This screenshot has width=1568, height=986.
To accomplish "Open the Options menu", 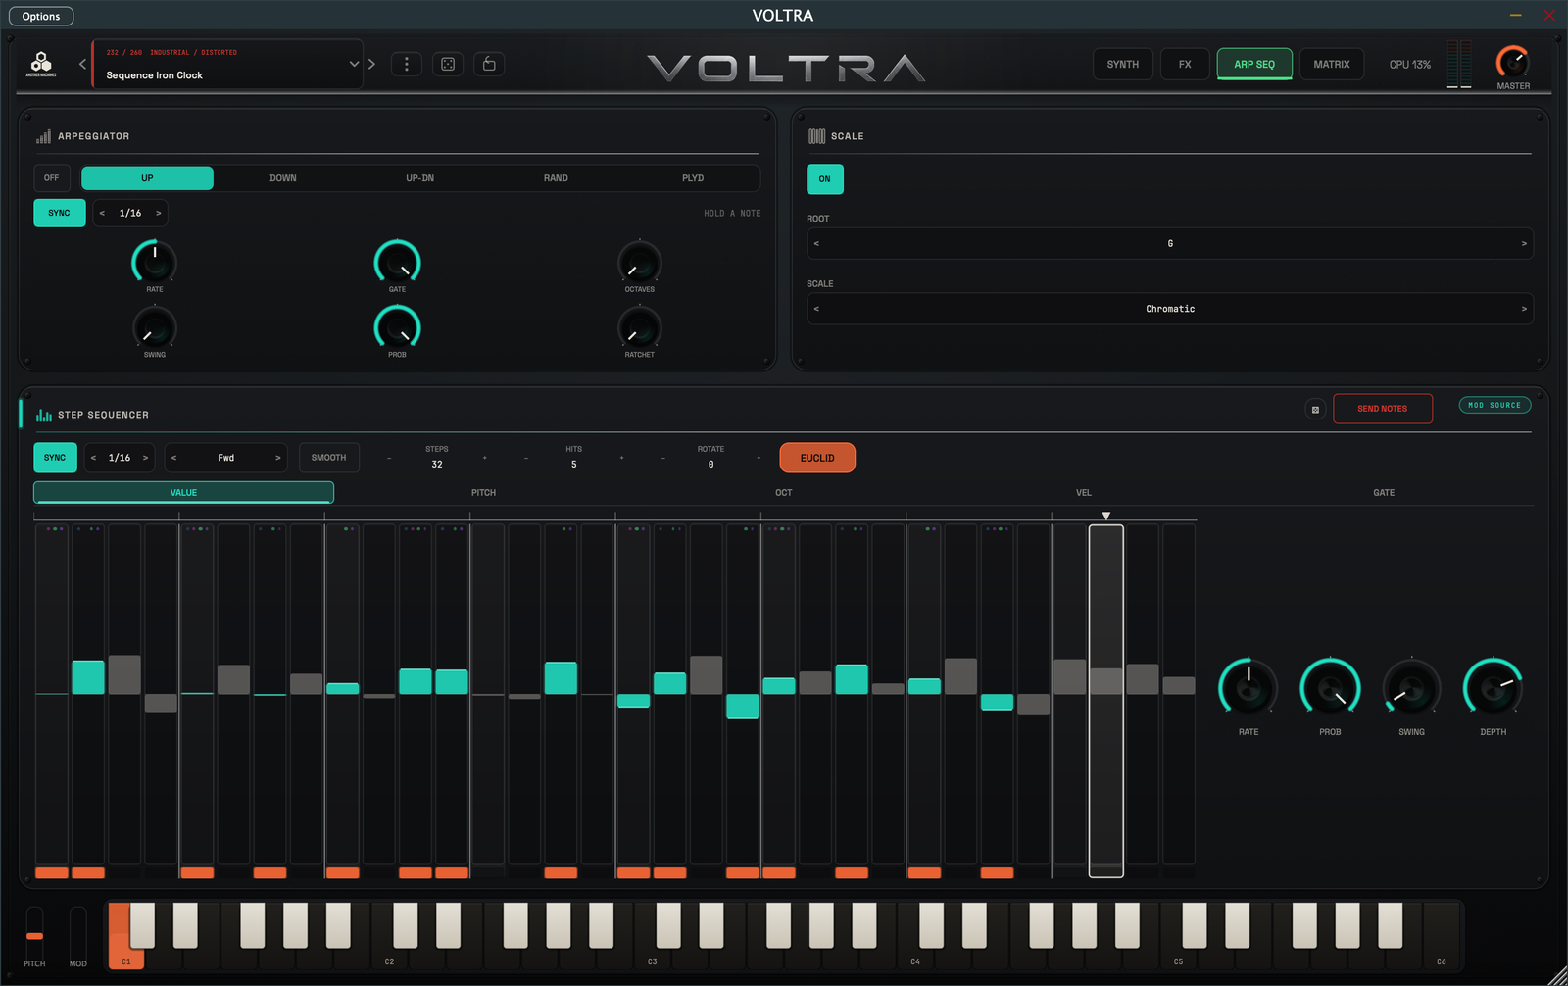I will click(x=41, y=16).
